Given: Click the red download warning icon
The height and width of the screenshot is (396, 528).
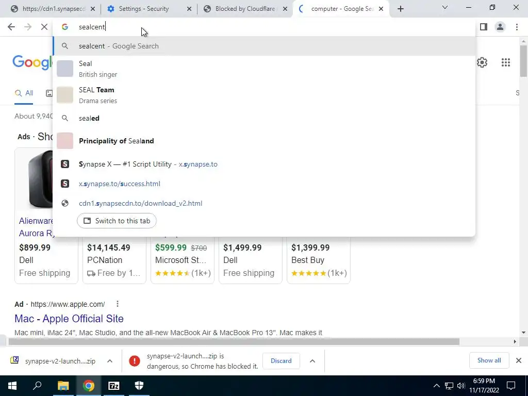Looking at the screenshot, I should pyautogui.click(x=135, y=361).
